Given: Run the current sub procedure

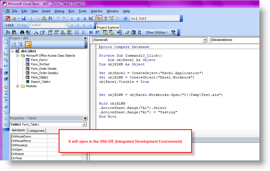Looking at the screenshot, I should (72, 18).
